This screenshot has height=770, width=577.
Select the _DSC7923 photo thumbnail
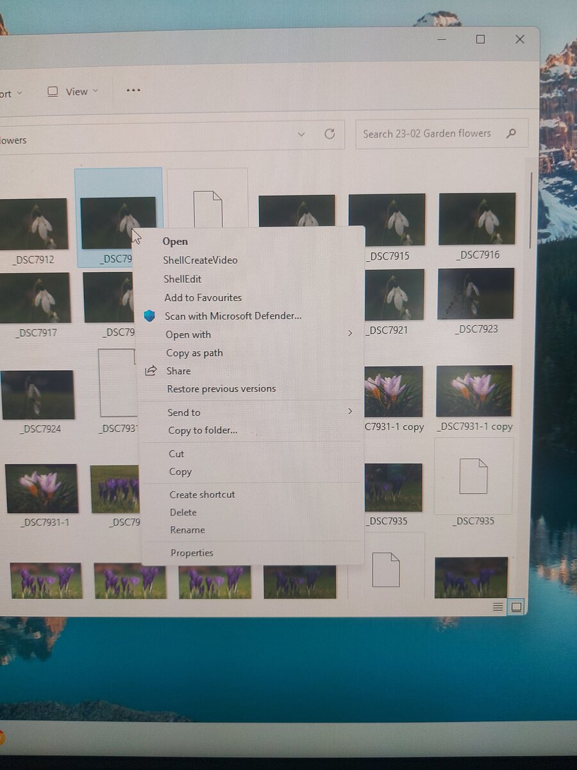476,294
